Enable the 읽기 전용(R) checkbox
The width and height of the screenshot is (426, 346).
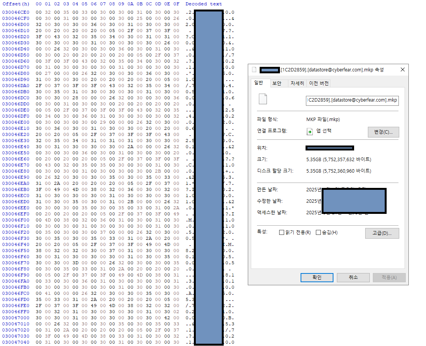click(282, 233)
